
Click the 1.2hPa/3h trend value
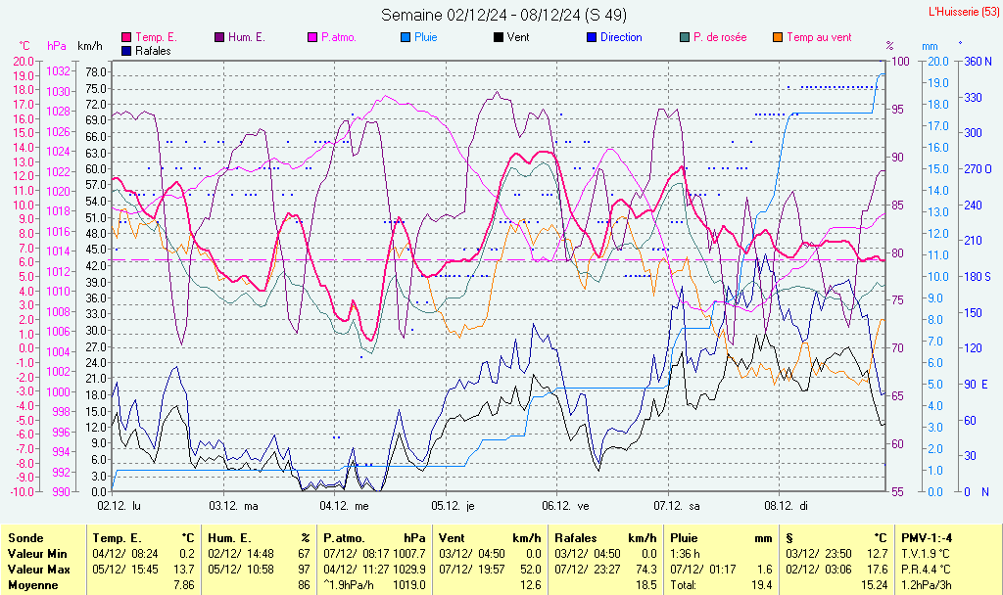927,585
